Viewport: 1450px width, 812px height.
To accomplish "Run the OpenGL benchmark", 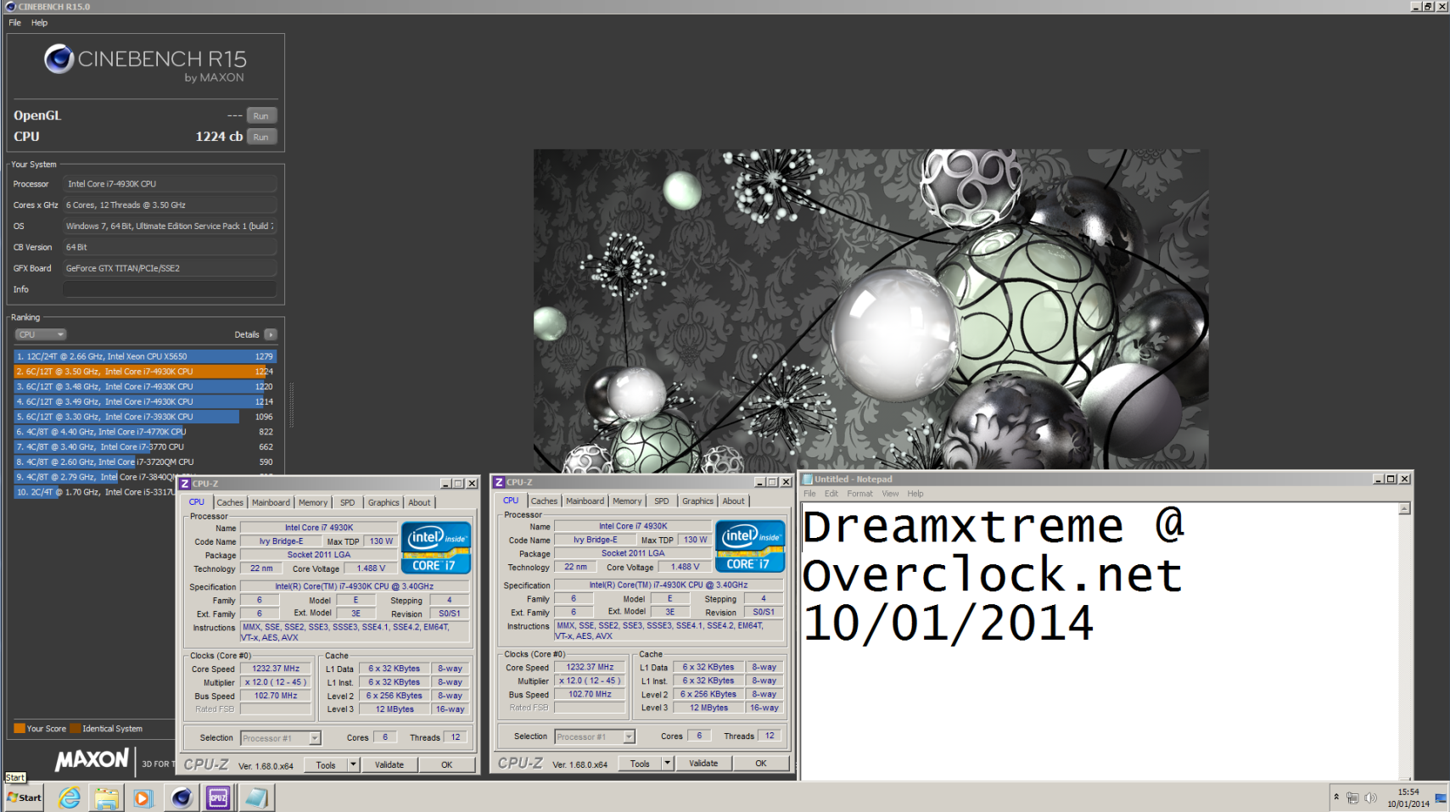I will coord(261,116).
